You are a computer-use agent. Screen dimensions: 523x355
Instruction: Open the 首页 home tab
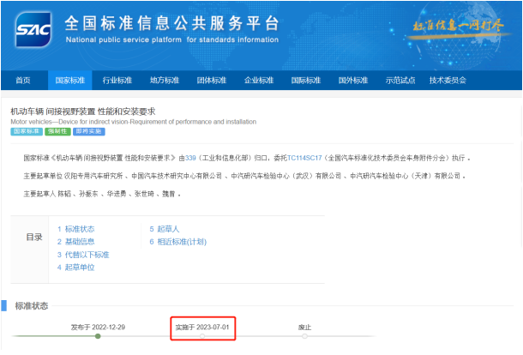pos(23,81)
